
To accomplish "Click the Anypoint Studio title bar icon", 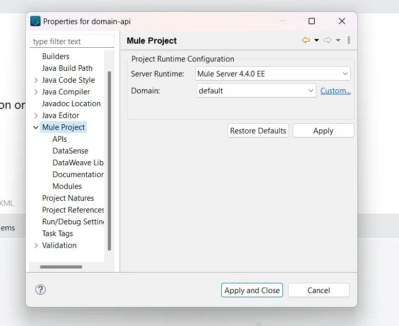I will click(35, 21).
